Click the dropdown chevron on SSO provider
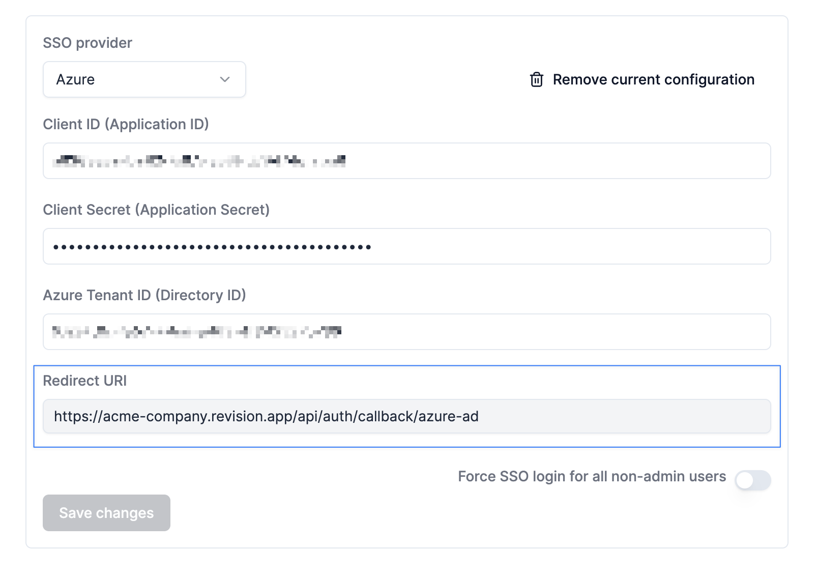The width and height of the screenshot is (816, 578). [225, 79]
